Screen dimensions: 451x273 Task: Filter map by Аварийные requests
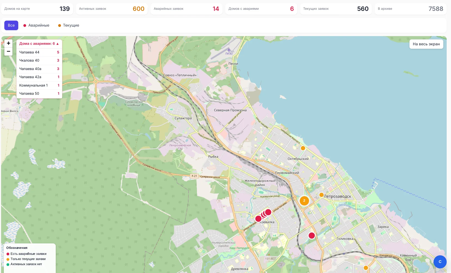(x=36, y=25)
